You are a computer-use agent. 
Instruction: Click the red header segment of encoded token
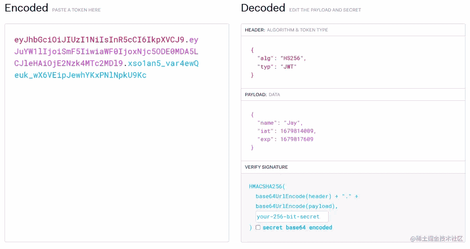99,40
